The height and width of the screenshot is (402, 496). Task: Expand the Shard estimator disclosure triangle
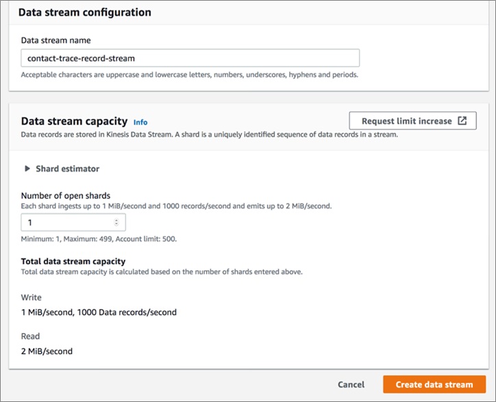[x=27, y=169]
